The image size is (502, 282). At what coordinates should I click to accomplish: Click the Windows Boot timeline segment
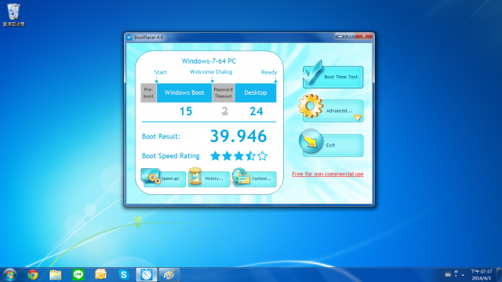(184, 92)
